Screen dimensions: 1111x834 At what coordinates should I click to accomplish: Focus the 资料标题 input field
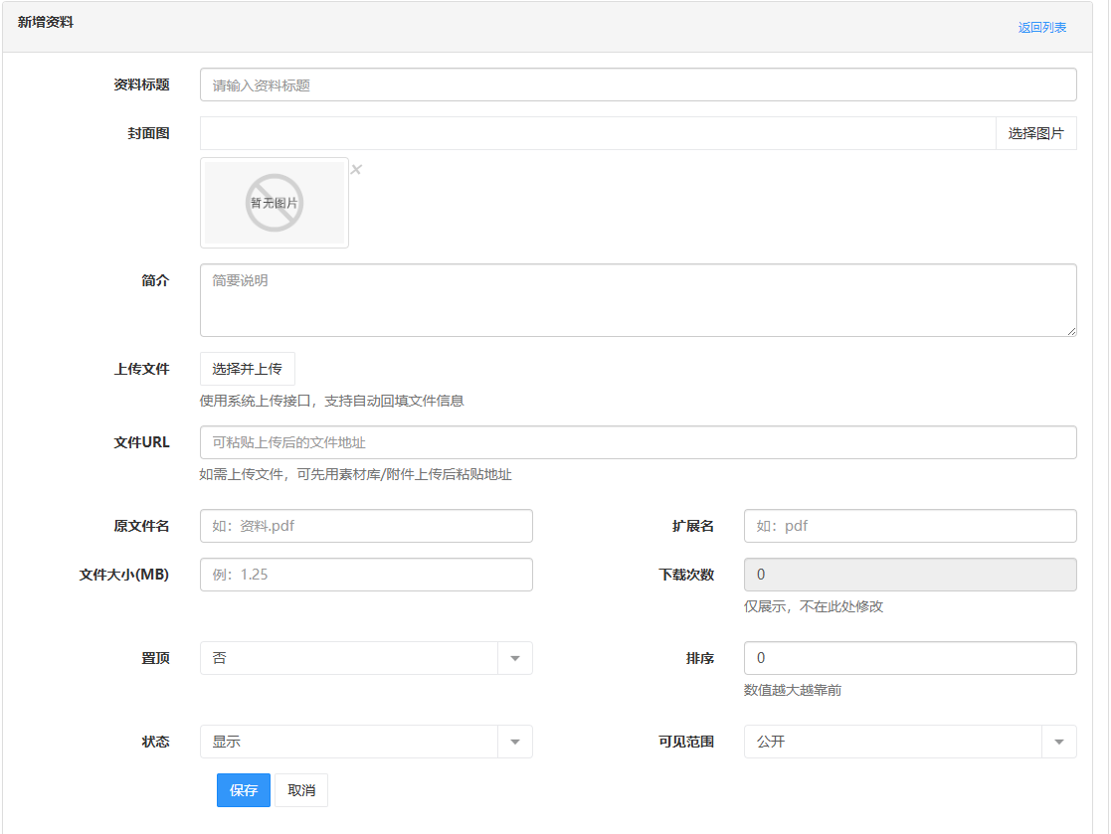(x=639, y=83)
